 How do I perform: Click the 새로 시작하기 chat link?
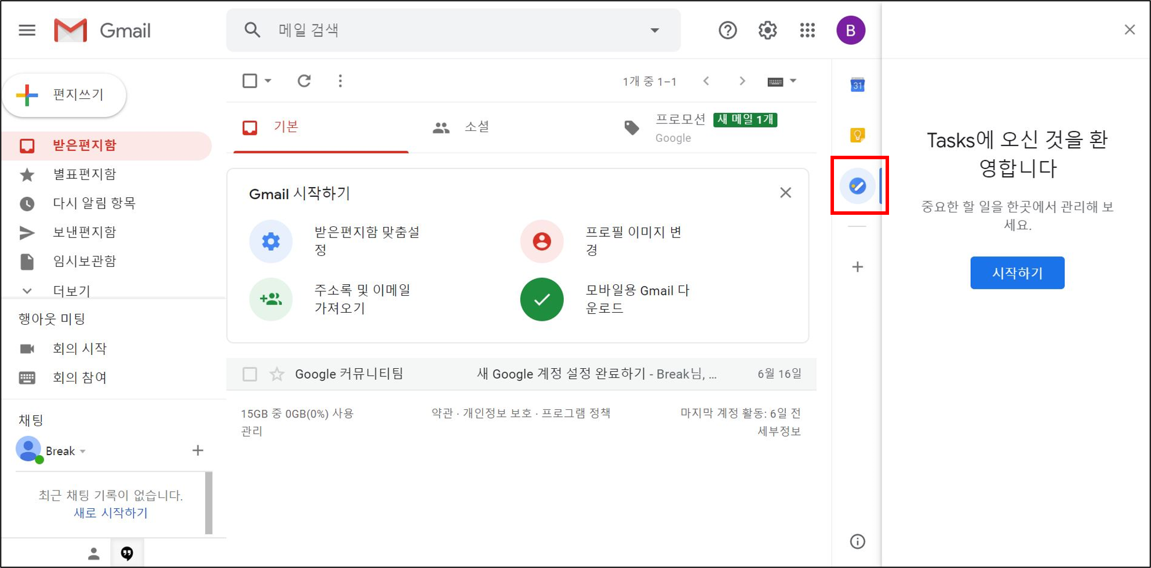(x=111, y=513)
